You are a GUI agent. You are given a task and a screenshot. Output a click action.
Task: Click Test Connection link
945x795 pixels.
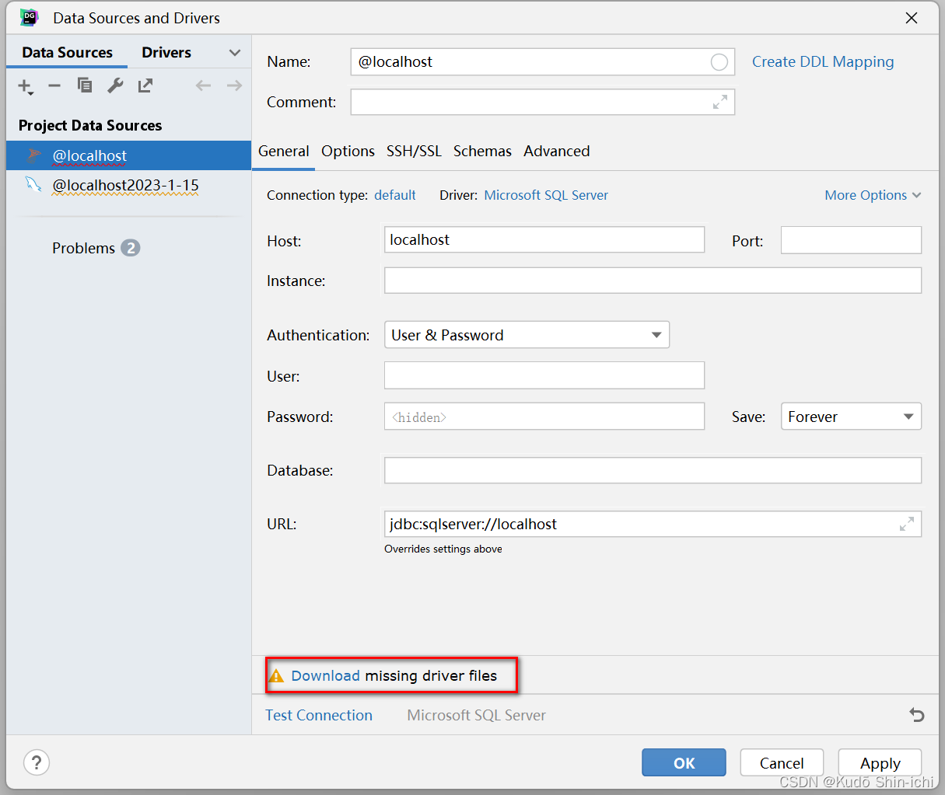tap(319, 715)
